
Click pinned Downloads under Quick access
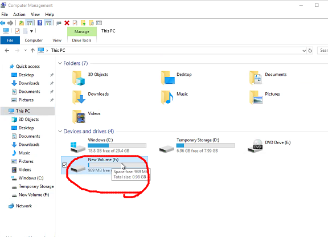tap(29, 83)
